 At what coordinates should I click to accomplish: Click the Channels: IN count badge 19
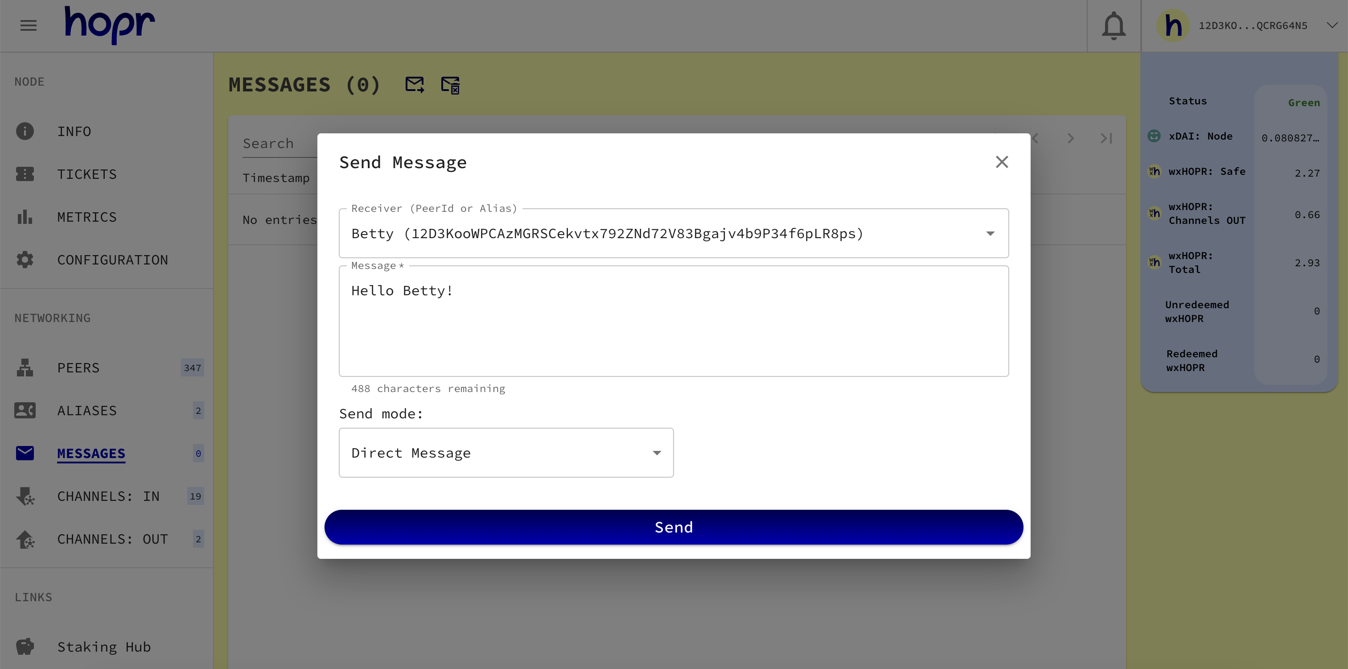195,496
